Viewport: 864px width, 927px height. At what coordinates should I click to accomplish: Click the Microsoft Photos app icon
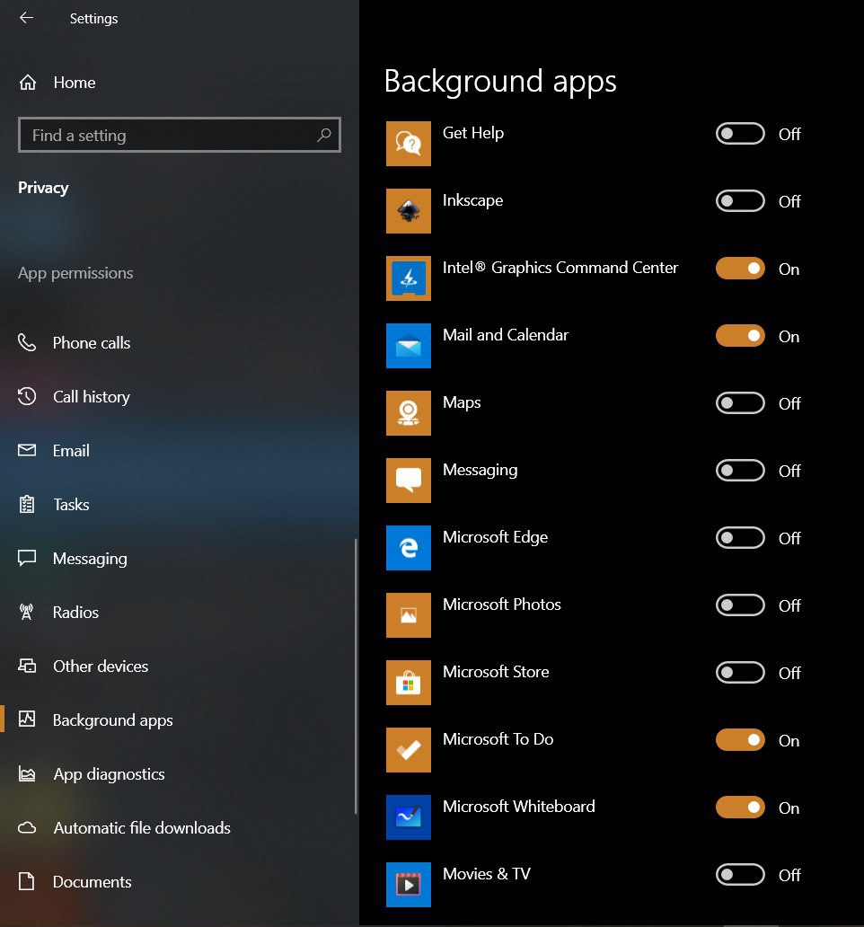409,615
